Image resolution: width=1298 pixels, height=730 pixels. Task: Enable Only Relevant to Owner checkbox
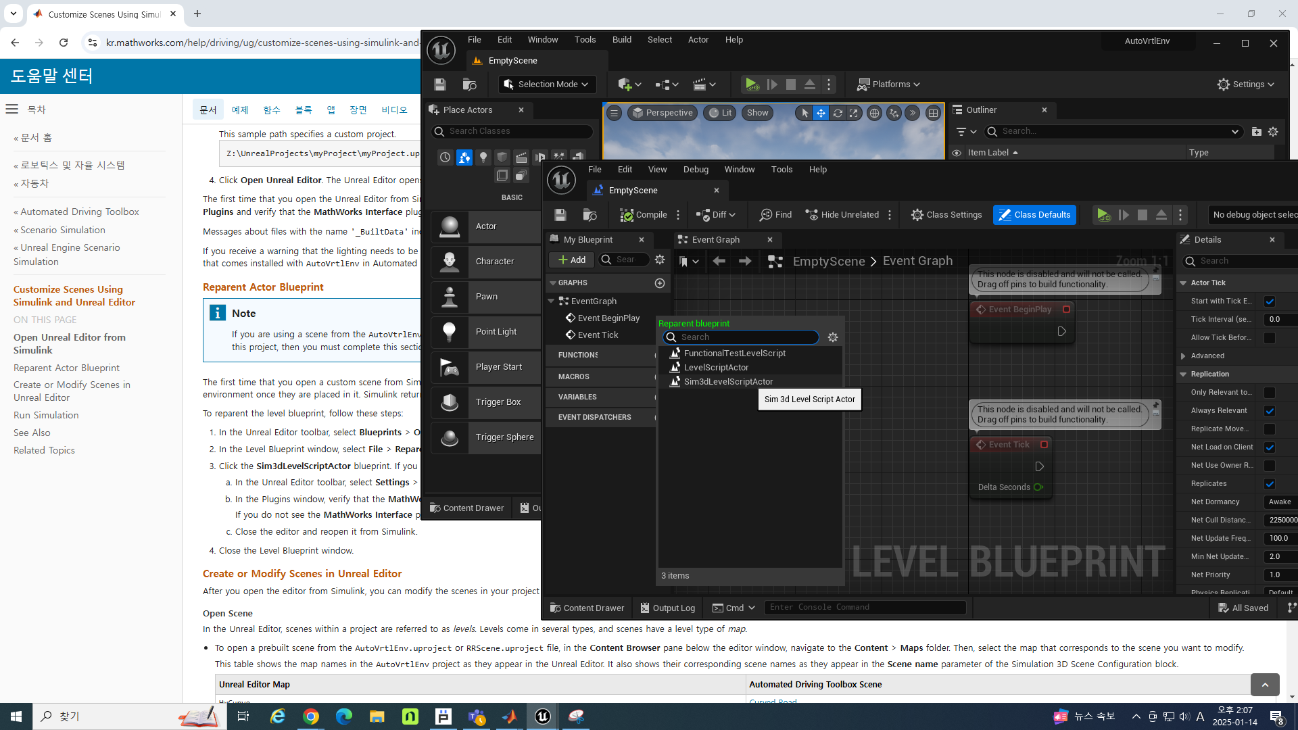pos(1270,393)
